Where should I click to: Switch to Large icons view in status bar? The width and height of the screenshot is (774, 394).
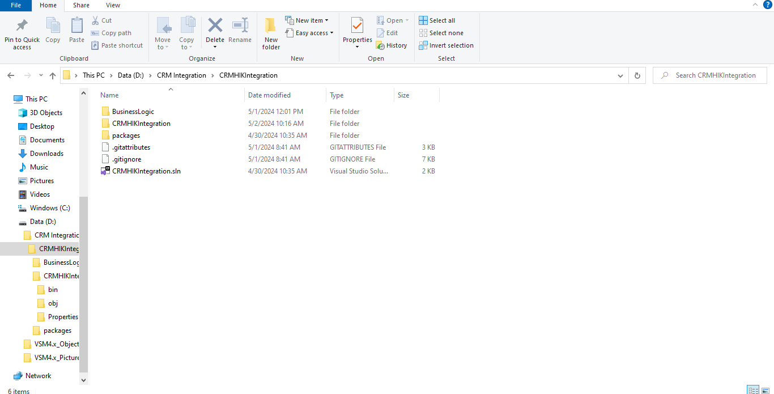[765, 390]
